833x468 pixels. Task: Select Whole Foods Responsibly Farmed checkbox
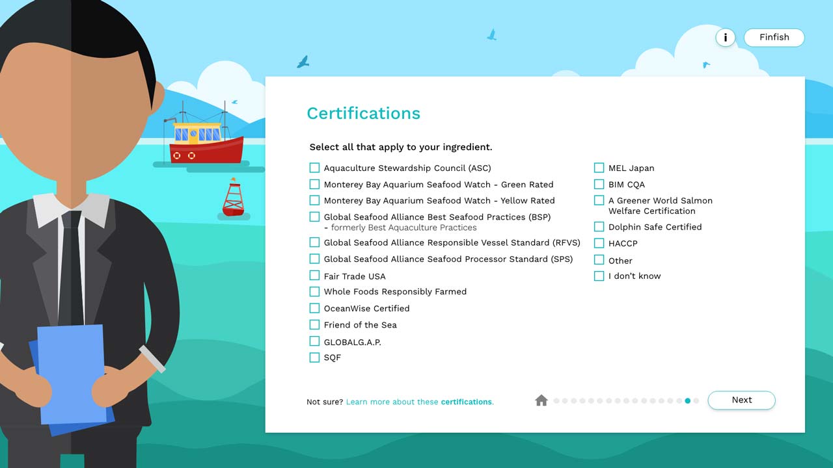[x=314, y=291]
